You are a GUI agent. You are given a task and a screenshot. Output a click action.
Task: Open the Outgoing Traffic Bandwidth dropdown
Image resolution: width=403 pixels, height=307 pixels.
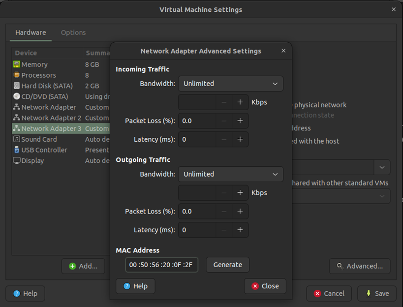[230, 174]
